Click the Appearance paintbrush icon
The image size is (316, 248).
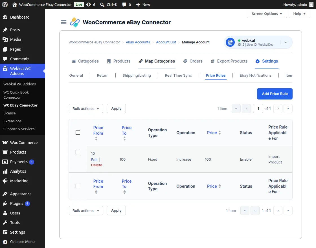point(5,194)
